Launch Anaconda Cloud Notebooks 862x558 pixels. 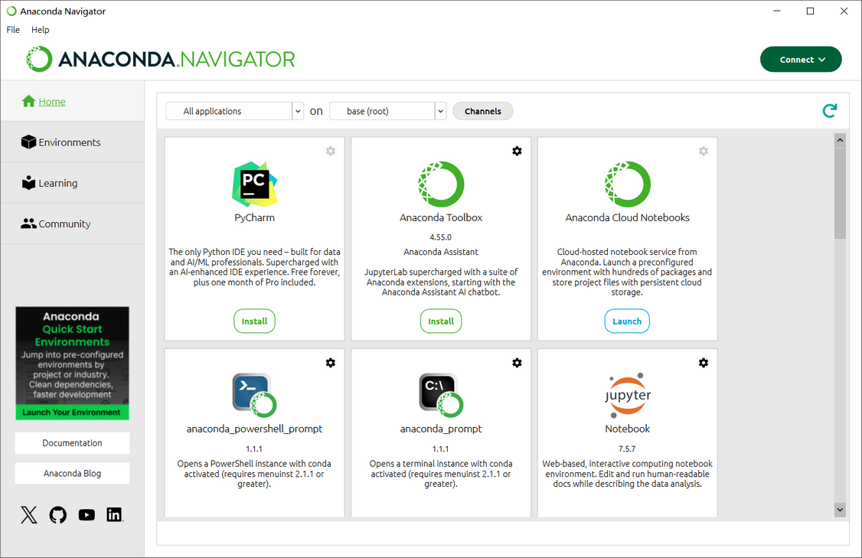(627, 321)
